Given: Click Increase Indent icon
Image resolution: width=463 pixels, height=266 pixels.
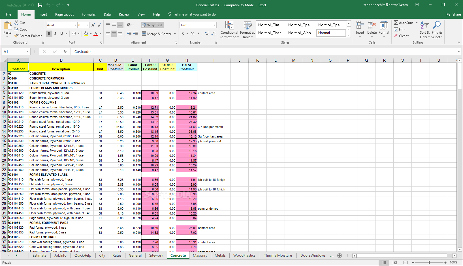Looking at the screenshot, I should (135, 34).
